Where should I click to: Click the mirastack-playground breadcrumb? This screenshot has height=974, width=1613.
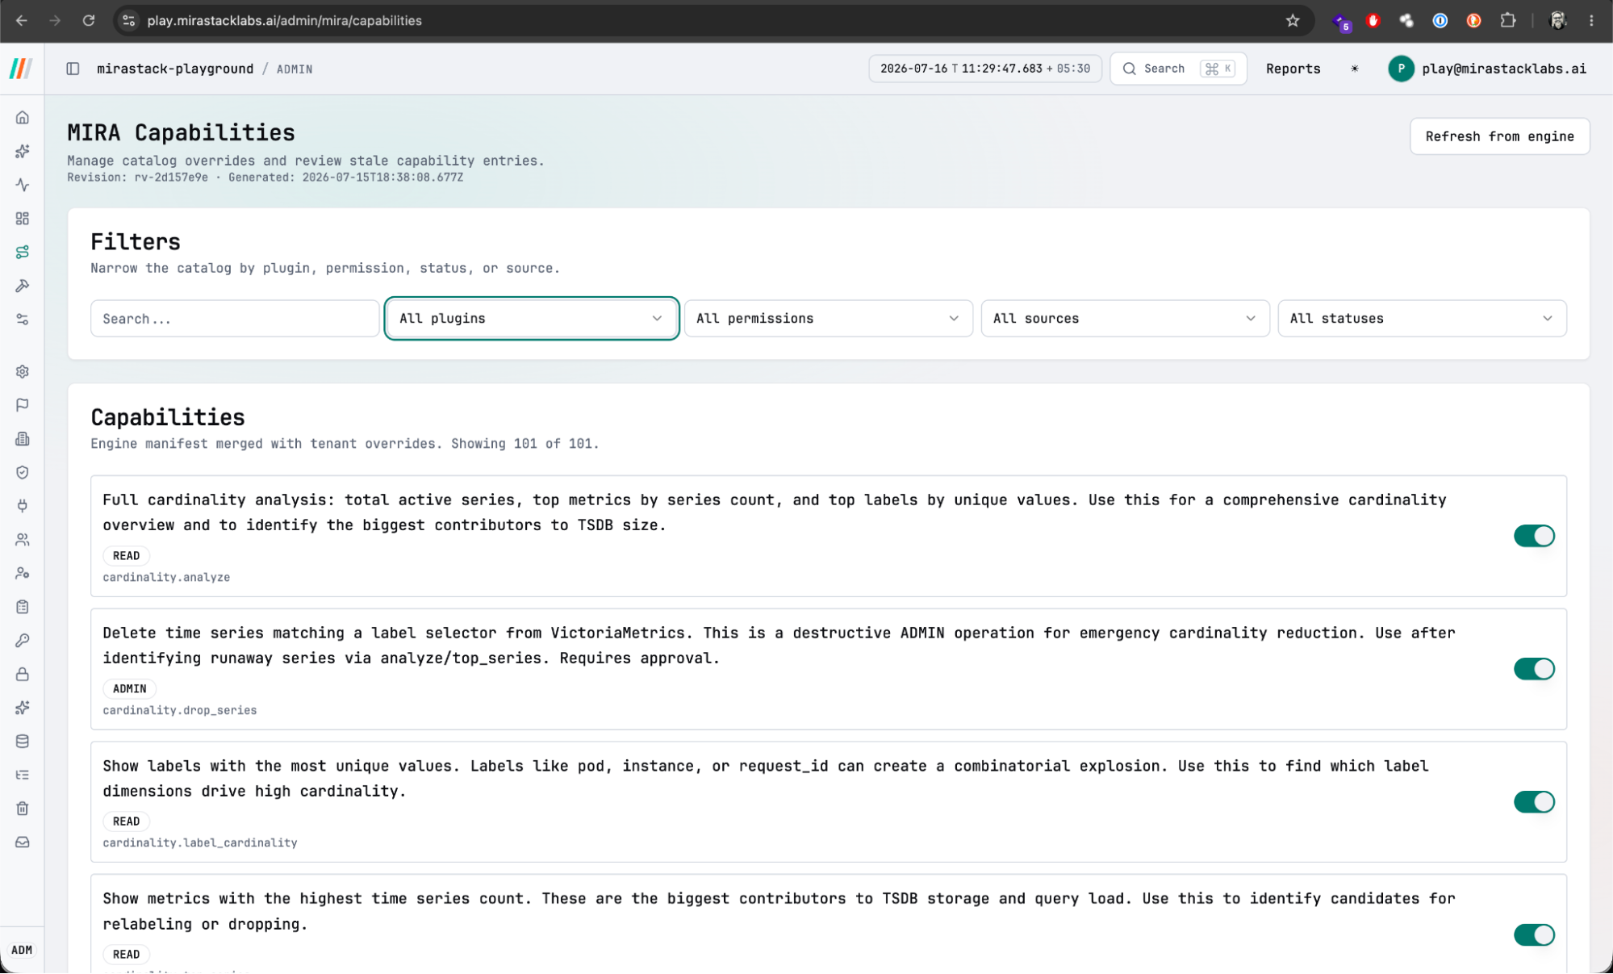click(175, 69)
